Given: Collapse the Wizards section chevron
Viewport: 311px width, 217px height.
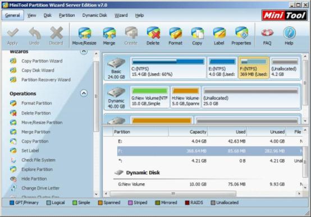Looking at the screenshot, I should (x=84, y=52).
